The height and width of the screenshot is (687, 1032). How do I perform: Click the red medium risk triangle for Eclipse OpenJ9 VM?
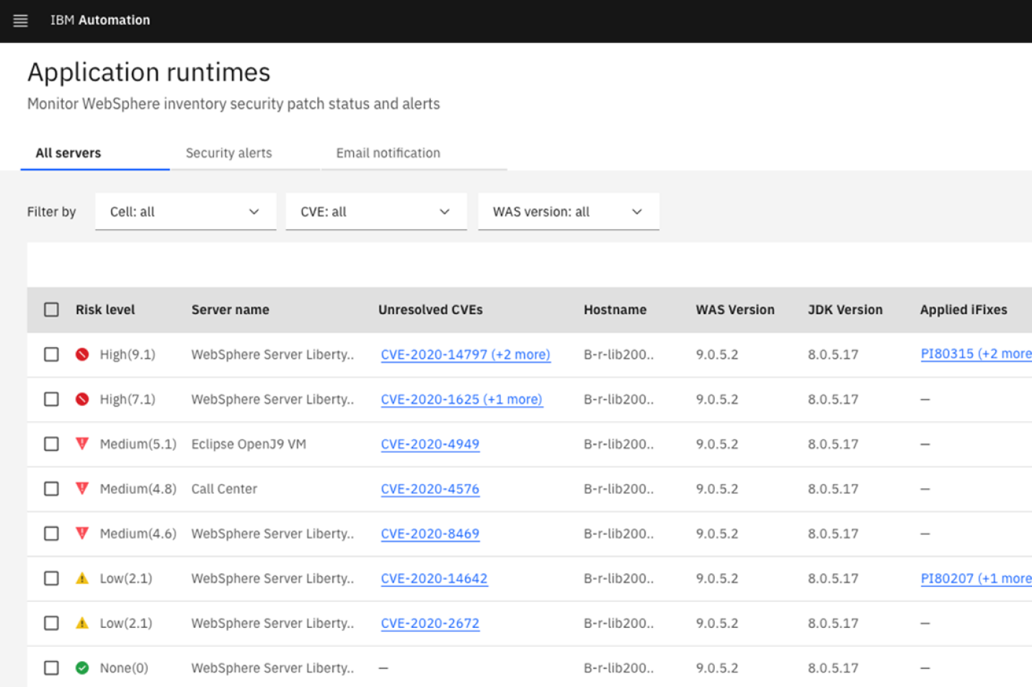[81, 444]
